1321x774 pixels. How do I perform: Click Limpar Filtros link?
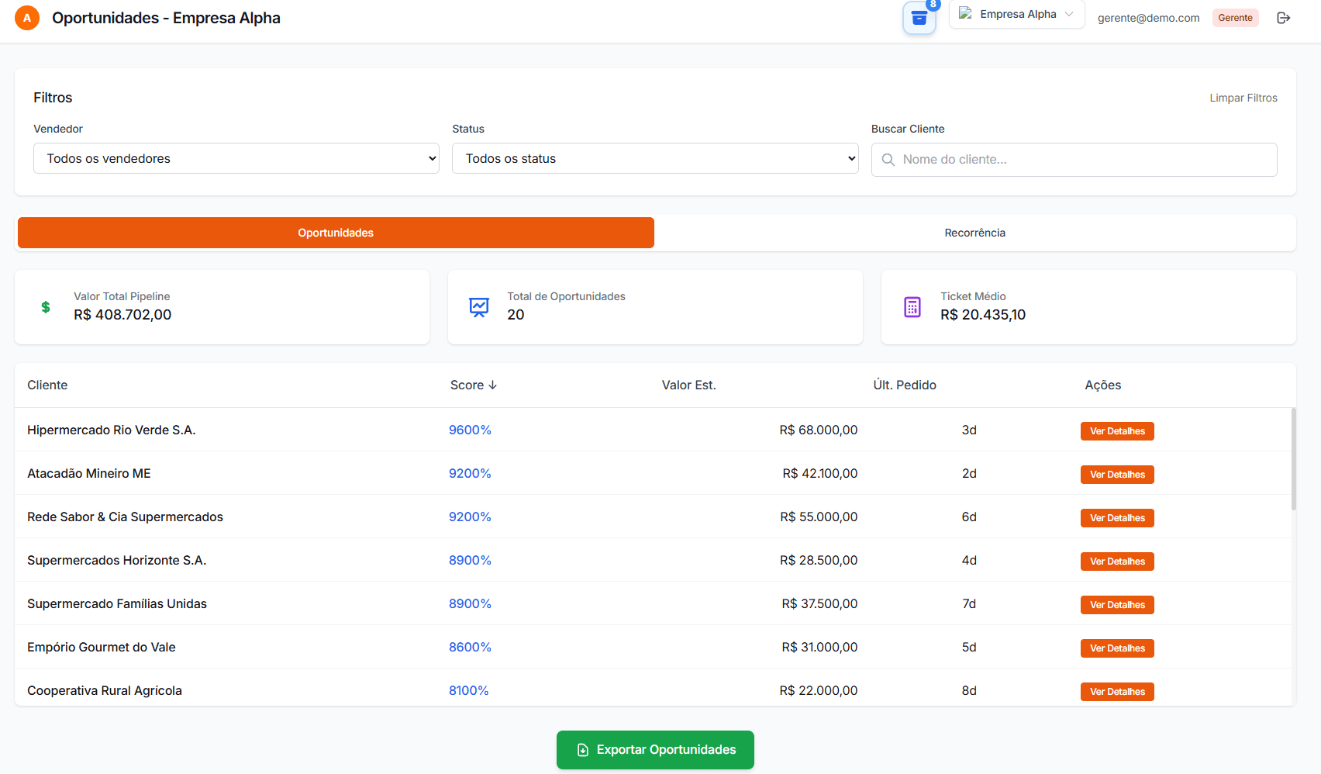click(1243, 98)
